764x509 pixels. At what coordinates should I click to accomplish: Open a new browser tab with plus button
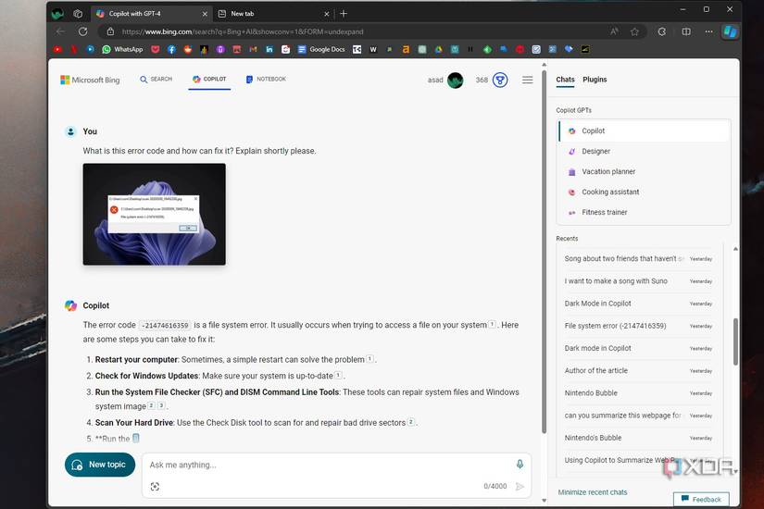[344, 14]
